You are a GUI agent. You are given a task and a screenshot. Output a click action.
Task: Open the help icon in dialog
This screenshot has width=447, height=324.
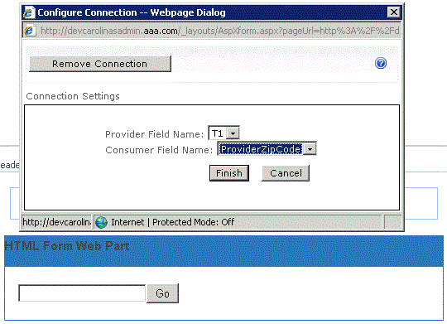pos(381,63)
